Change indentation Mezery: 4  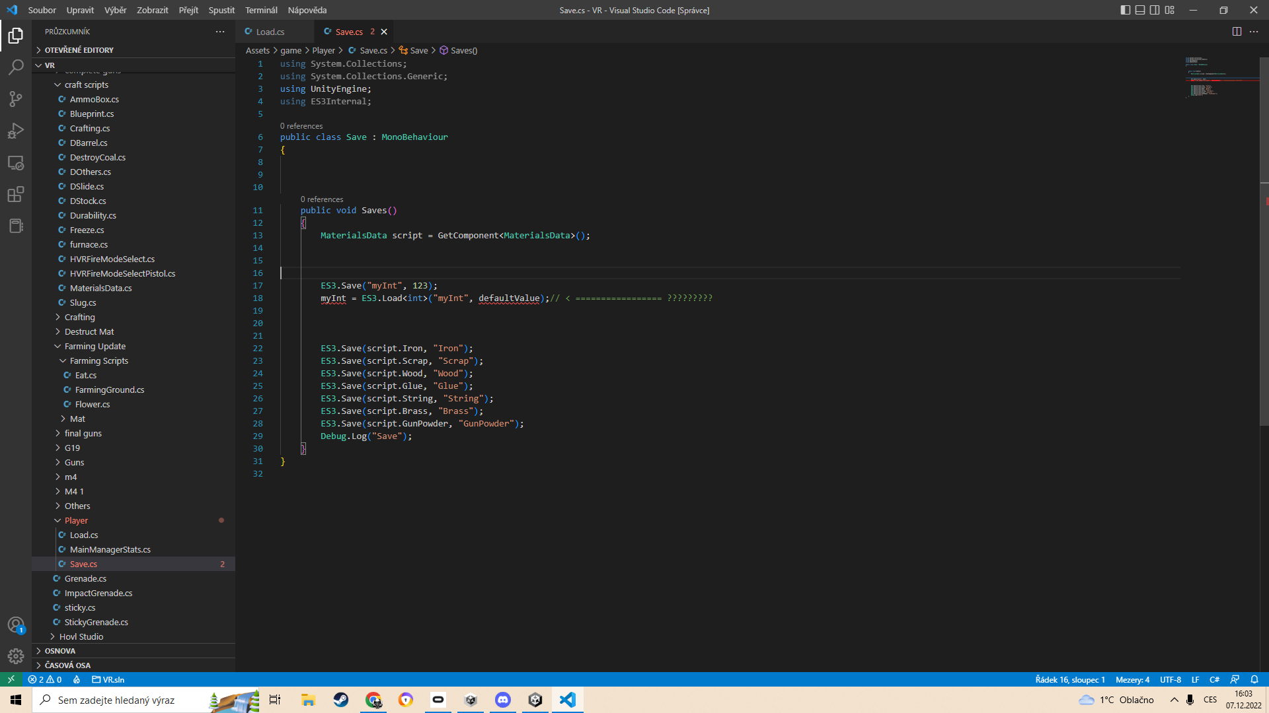(x=1133, y=679)
